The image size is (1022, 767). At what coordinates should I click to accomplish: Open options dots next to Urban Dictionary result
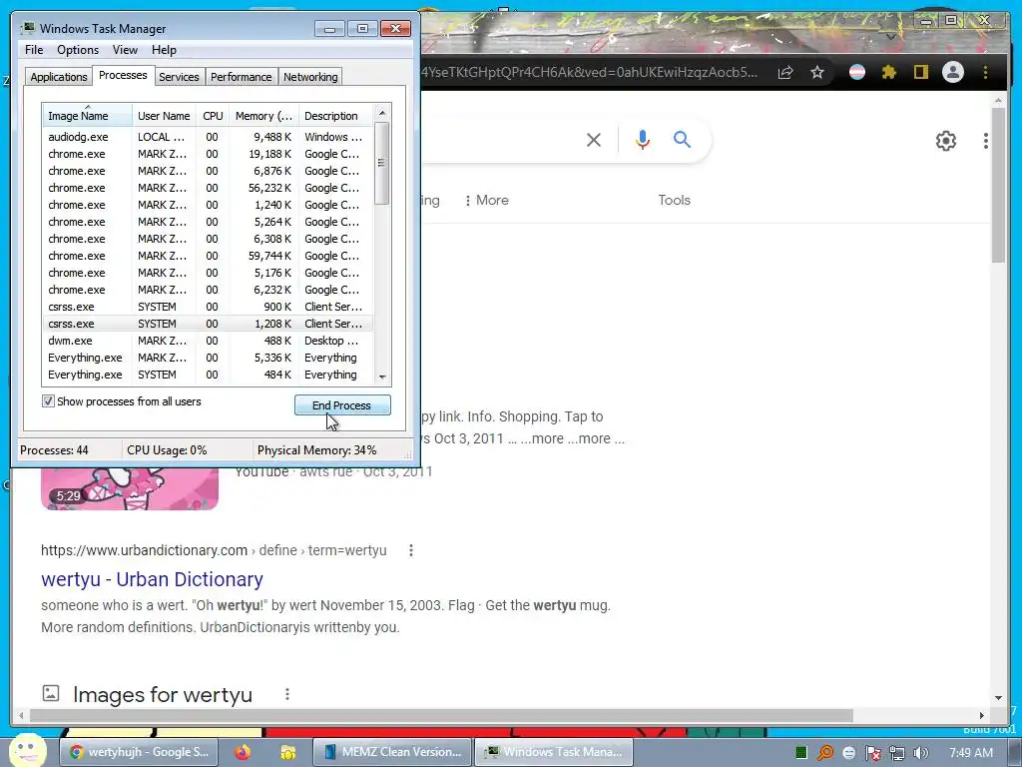coord(410,550)
